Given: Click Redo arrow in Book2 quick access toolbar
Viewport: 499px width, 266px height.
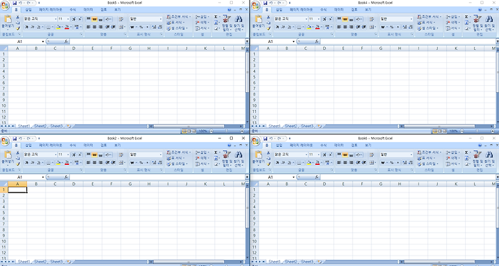Looking at the screenshot, I should [28, 139].
